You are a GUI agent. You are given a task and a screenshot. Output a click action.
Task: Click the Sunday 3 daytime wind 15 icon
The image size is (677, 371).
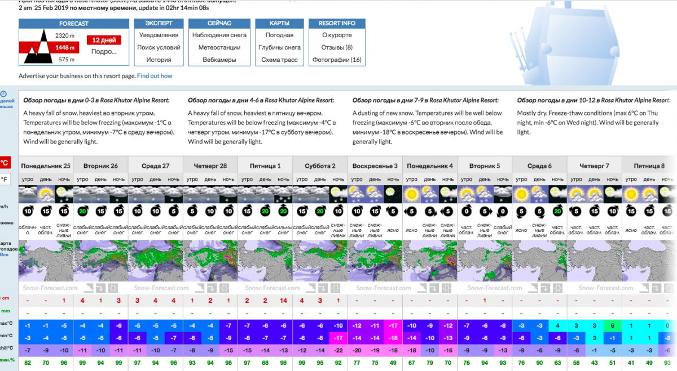coord(375,212)
